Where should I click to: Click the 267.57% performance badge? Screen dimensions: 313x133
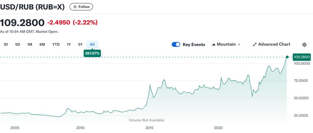point(92,54)
